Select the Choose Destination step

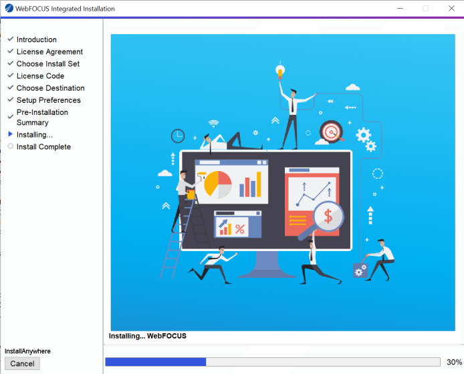(x=51, y=88)
